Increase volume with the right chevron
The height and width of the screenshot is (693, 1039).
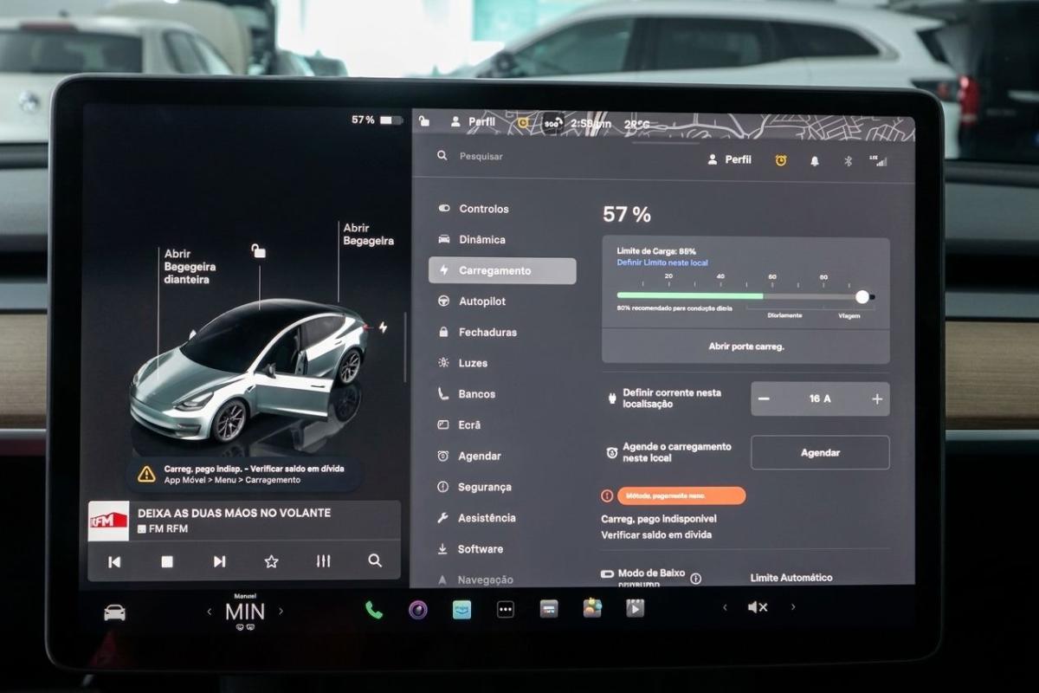(793, 607)
